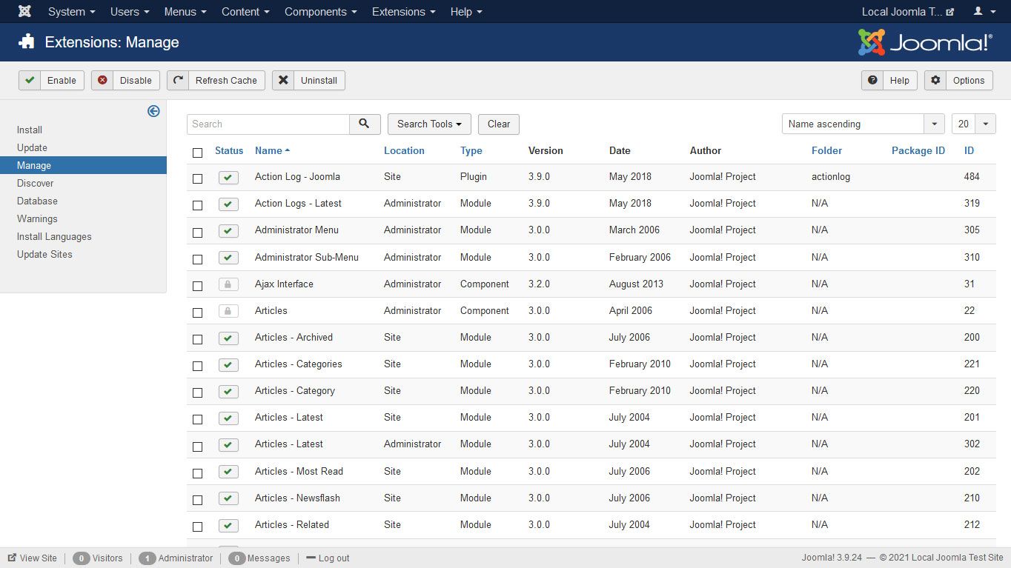Image resolution: width=1011 pixels, height=568 pixels.
Task: Toggle status icon for Articles - Archived
Action: tap(228, 338)
